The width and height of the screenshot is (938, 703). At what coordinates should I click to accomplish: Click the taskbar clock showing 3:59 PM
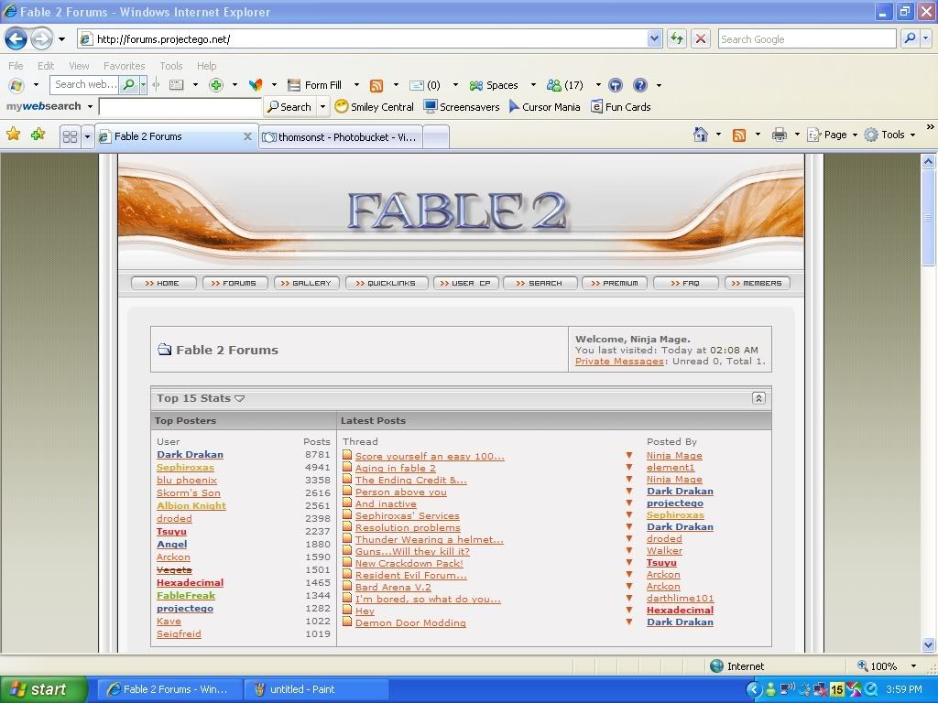point(904,689)
